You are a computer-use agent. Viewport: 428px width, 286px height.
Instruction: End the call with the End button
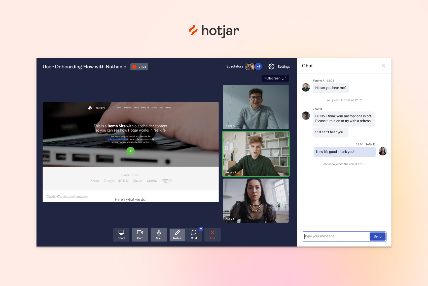[212, 235]
